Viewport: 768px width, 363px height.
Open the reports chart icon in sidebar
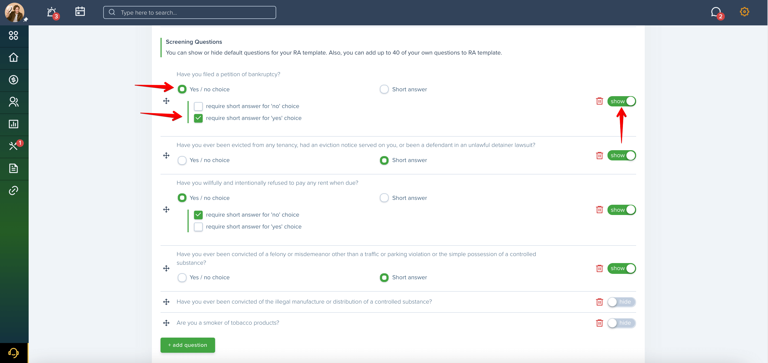click(14, 124)
